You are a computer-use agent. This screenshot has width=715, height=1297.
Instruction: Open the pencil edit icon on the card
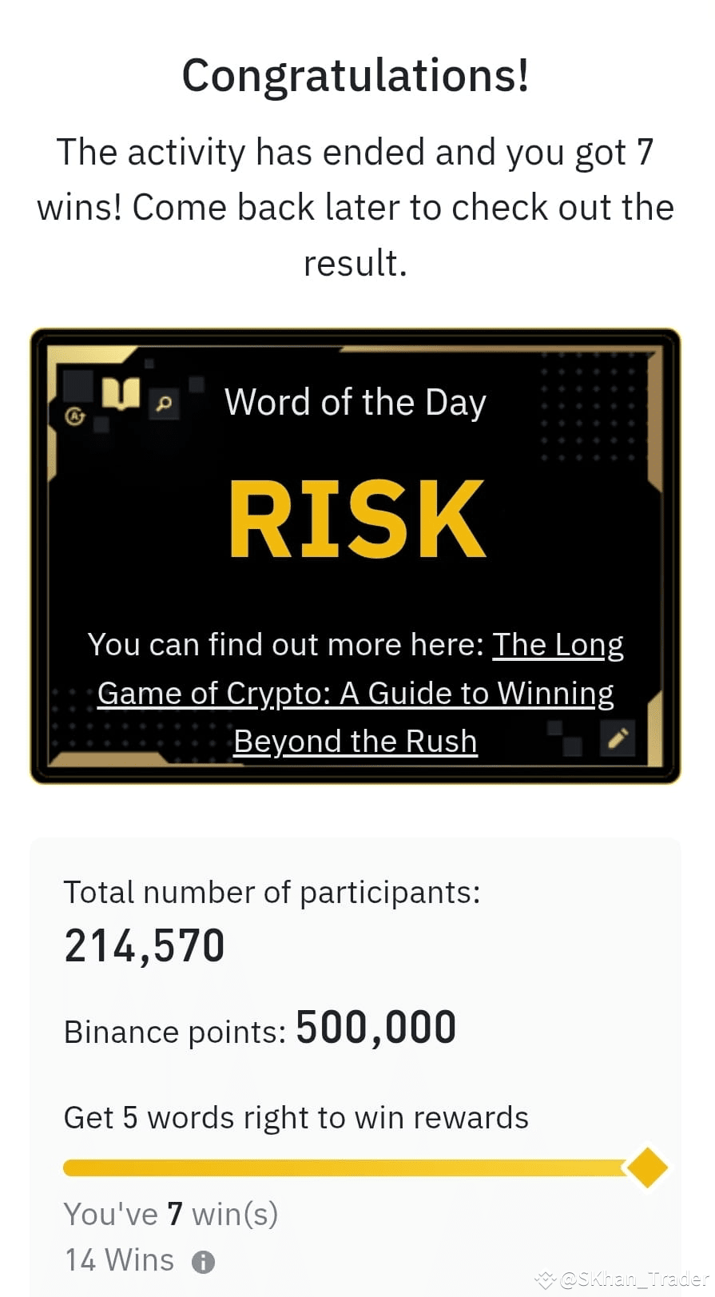[x=616, y=739]
